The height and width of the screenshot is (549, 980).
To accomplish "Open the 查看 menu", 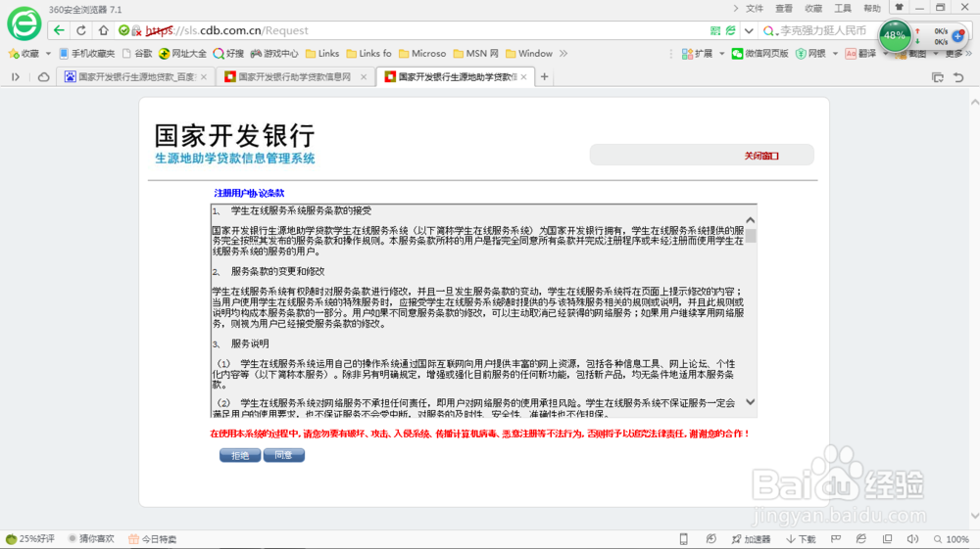I will 784,8.
